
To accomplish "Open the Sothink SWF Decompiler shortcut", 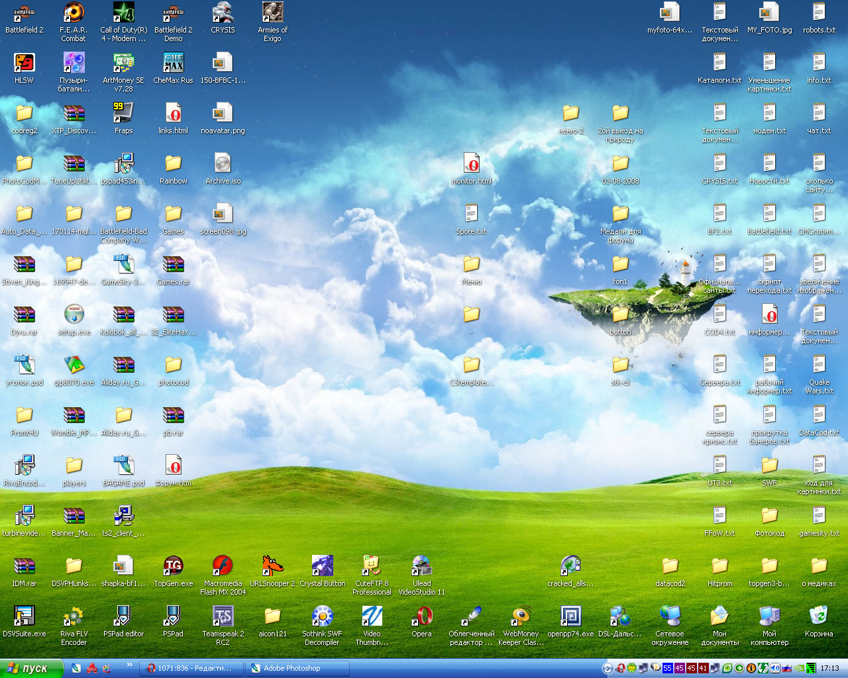I will point(322,617).
